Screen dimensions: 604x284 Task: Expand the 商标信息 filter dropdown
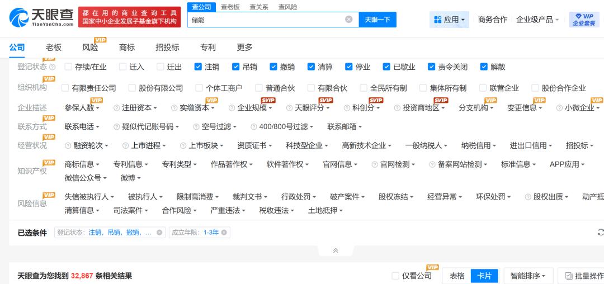pos(82,164)
